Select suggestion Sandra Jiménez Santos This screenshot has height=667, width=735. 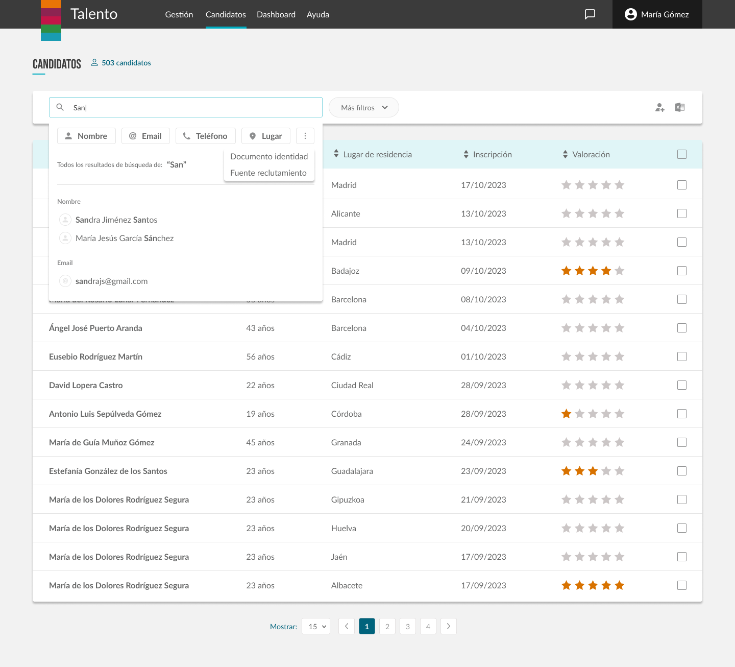click(x=116, y=220)
